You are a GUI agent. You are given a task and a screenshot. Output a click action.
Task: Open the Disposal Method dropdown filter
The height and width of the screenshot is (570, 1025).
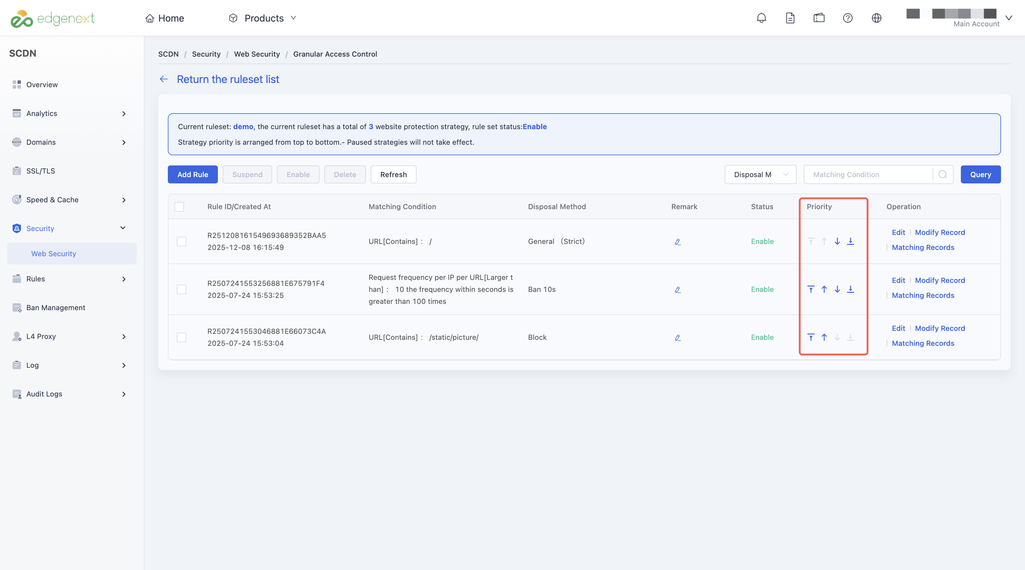[760, 174]
